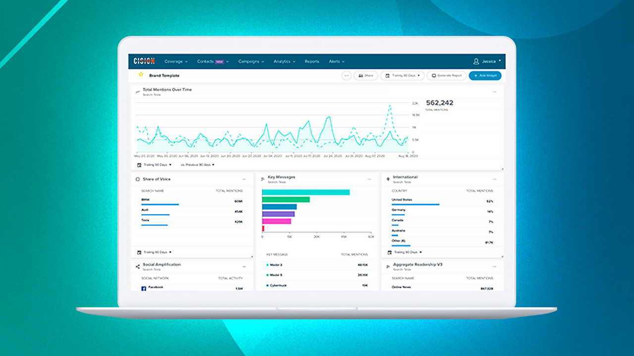Click the Other (6) row in International
This screenshot has height=356, width=634.
(442, 243)
